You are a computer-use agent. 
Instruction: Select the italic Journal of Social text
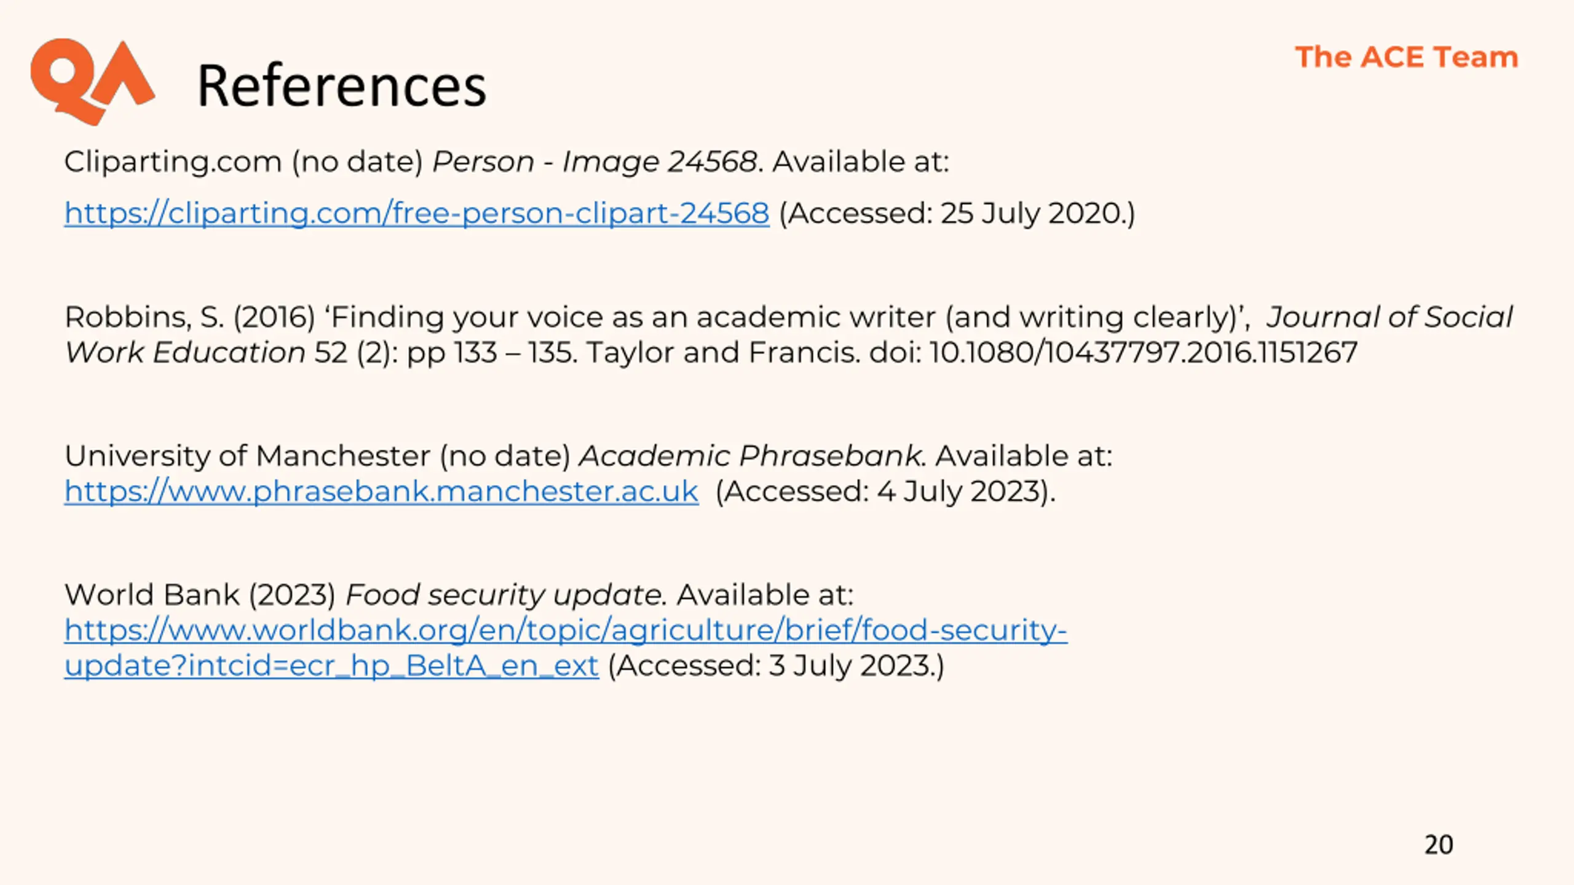[1390, 317]
